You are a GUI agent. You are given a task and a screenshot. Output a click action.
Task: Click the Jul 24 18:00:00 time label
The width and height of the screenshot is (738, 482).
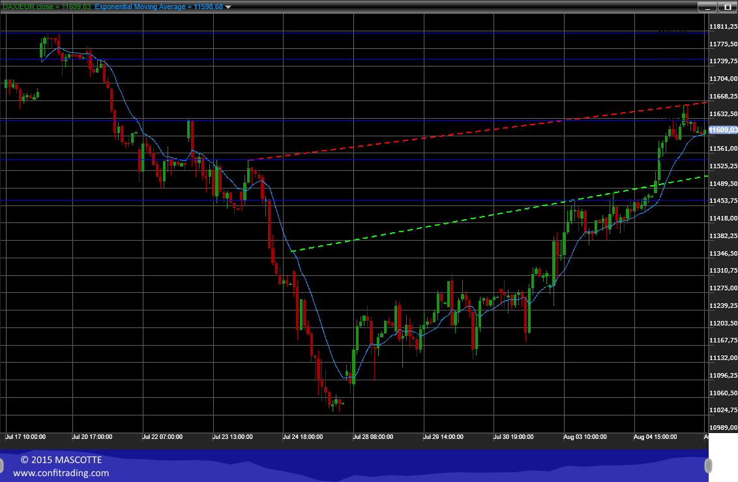coord(302,437)
